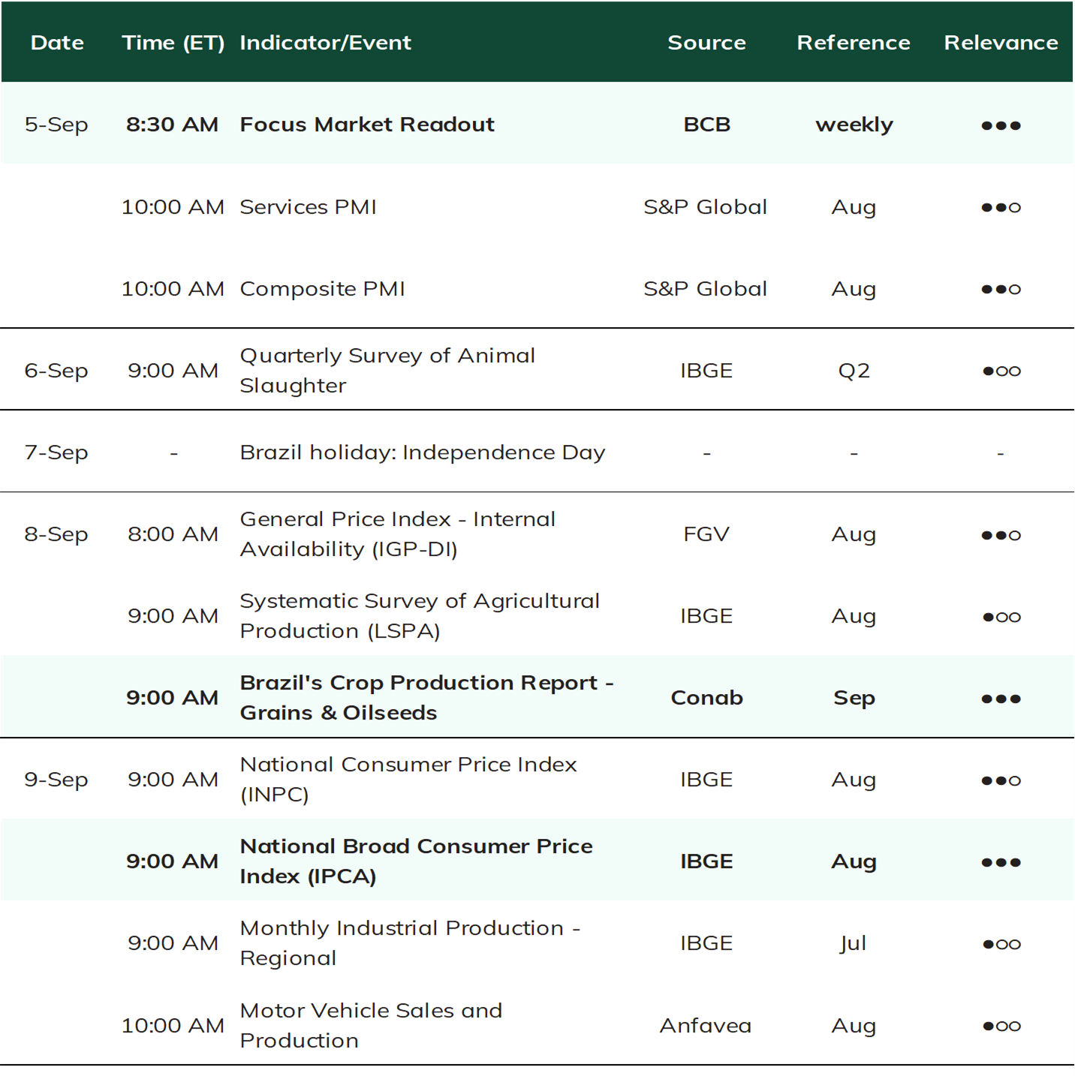Click the FGV source cell
Image resolution: width=1075 pixels, height=1076 pixels.
click(x=706, y=533)
